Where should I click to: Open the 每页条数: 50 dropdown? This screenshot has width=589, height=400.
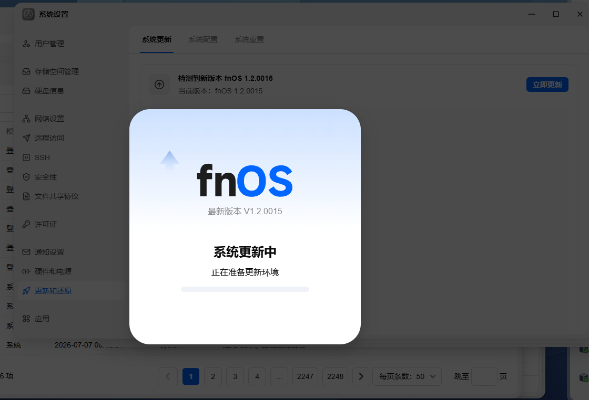pos(407,376)
